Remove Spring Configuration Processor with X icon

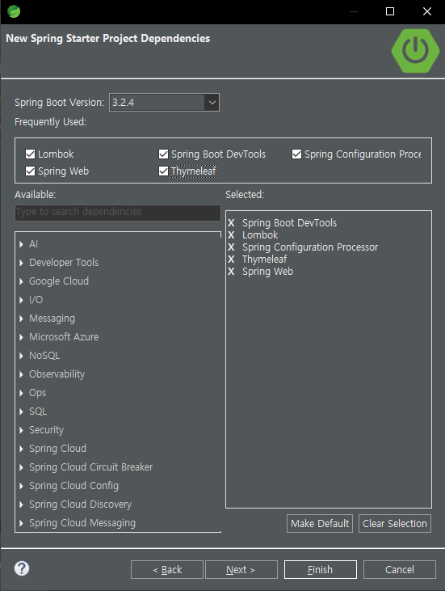pos(231,247)
